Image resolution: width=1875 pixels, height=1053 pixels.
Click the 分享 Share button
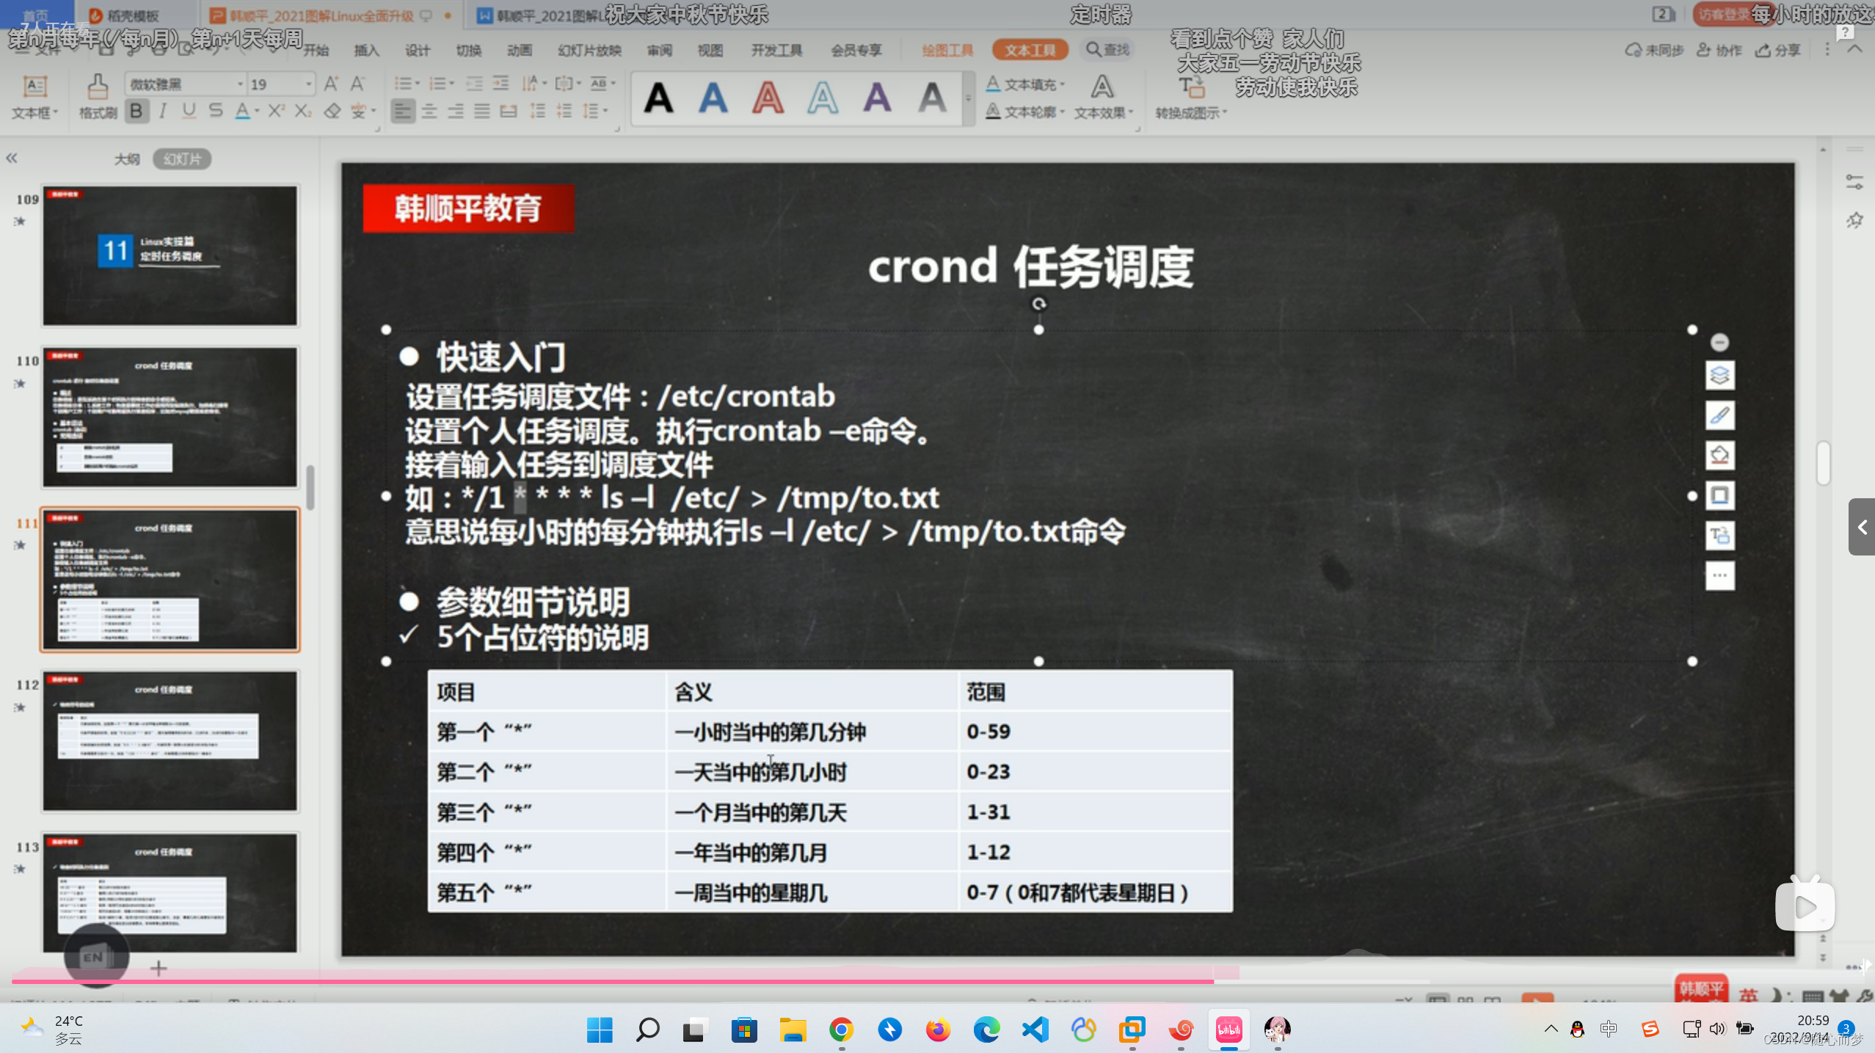click(1778, 50)
